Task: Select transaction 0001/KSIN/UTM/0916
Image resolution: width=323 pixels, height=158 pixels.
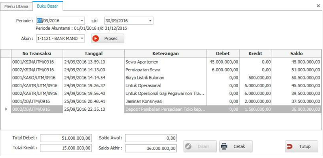Action: 37,62
